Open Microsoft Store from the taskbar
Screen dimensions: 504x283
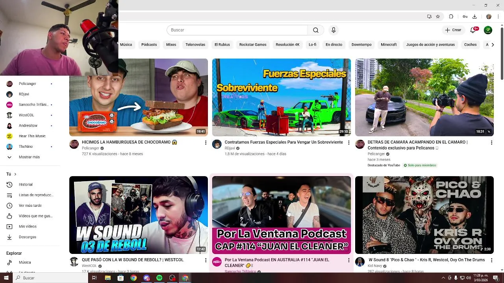pos(120,278)
